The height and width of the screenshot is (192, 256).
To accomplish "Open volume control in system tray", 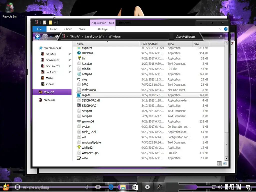I will tap(220, 187).
